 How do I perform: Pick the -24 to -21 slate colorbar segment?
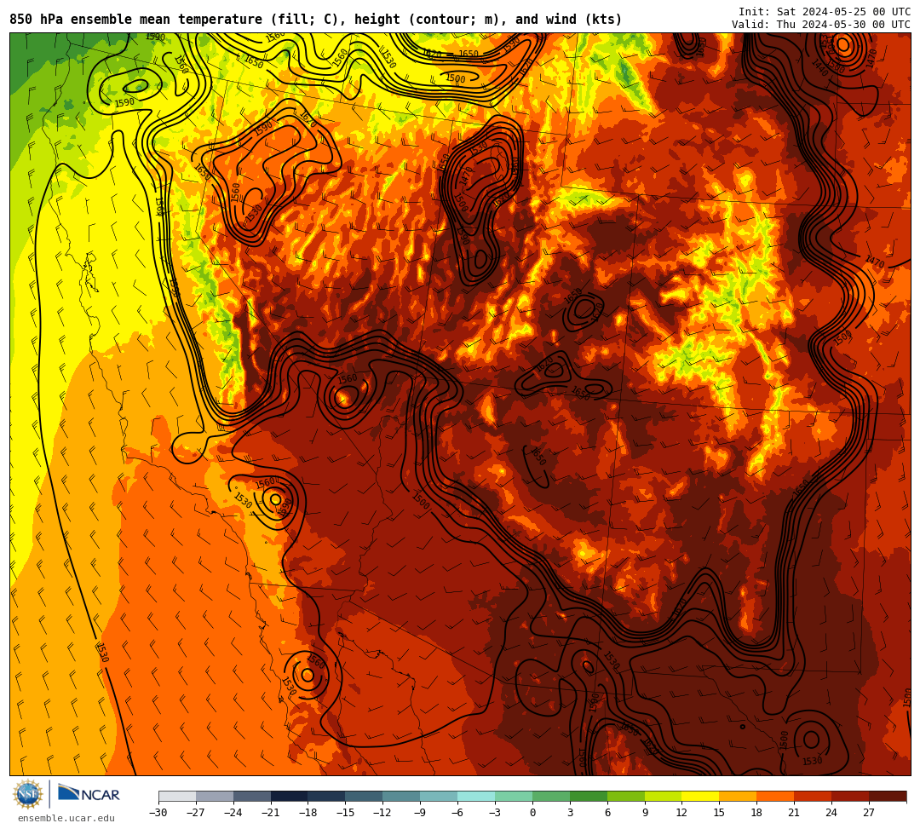[x=252, y=796]
